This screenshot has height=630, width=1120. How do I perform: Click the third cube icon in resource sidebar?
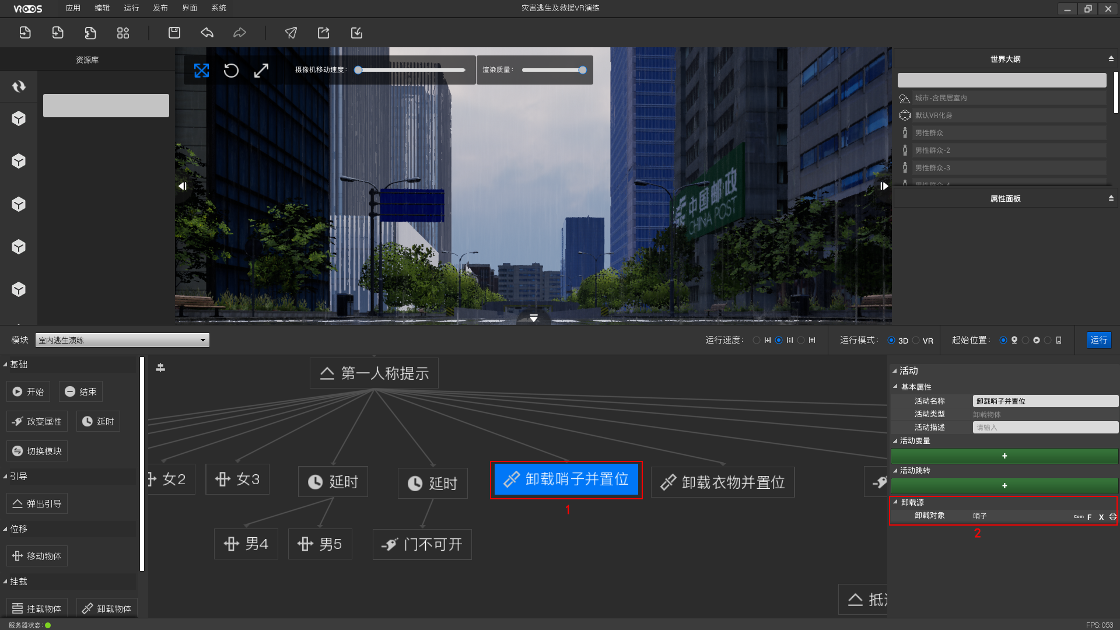coord(19,204)
